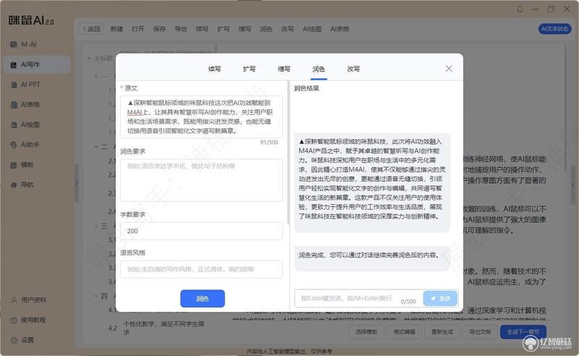Select outline item 4.2 个性化教学
The image size is (579, 356).
164,328
